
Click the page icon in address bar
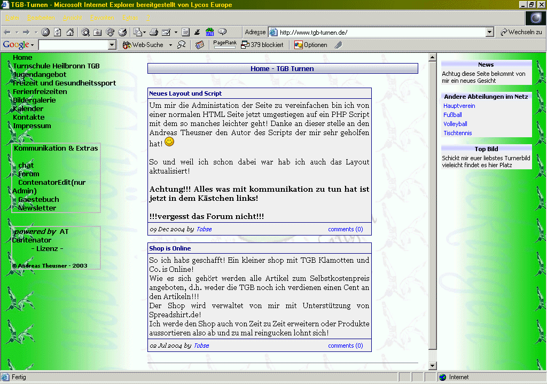coord(273,32)
